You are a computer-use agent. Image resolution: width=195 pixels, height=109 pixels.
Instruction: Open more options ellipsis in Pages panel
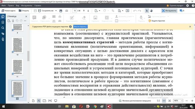25,21
